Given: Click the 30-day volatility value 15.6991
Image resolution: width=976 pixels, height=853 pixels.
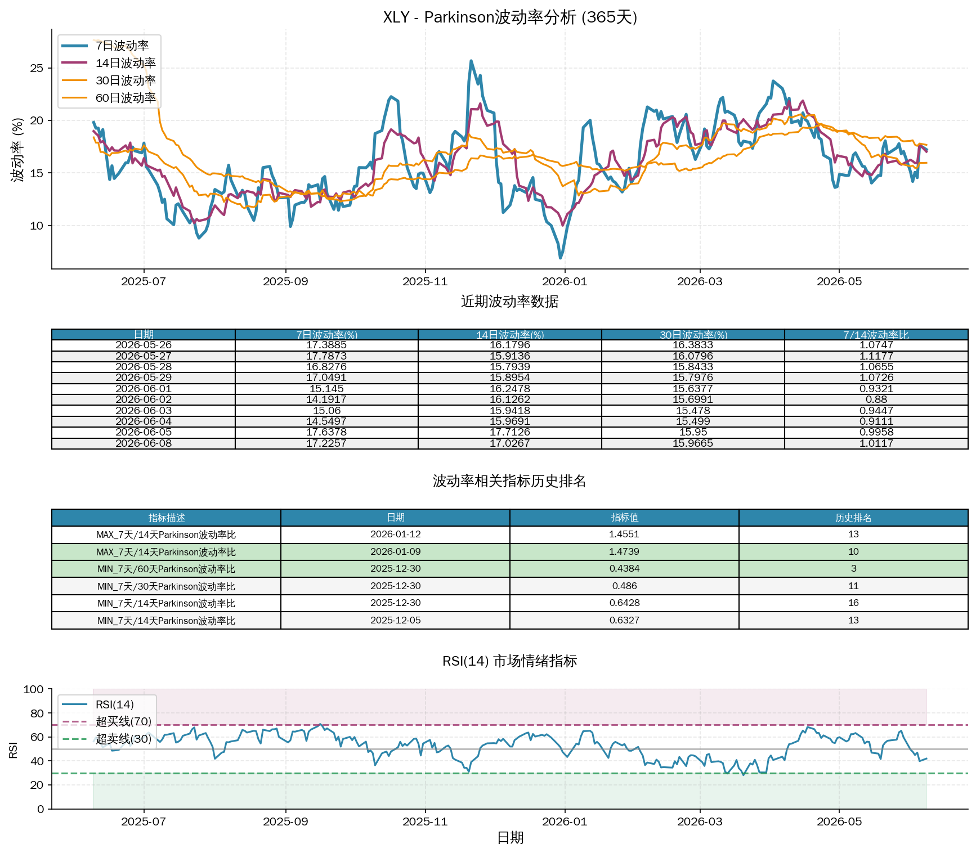Looking at the screenshot, I should point(693,399).
